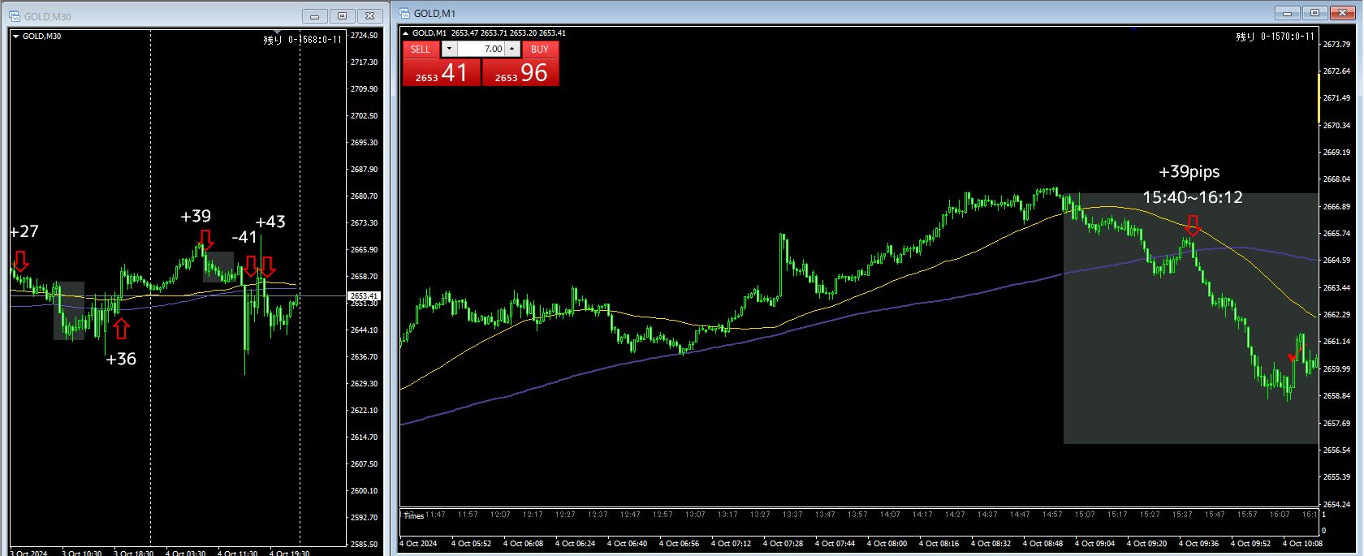
Task: Minimize the GOLD,M30 chart window
Action: [x=315, y=16]
